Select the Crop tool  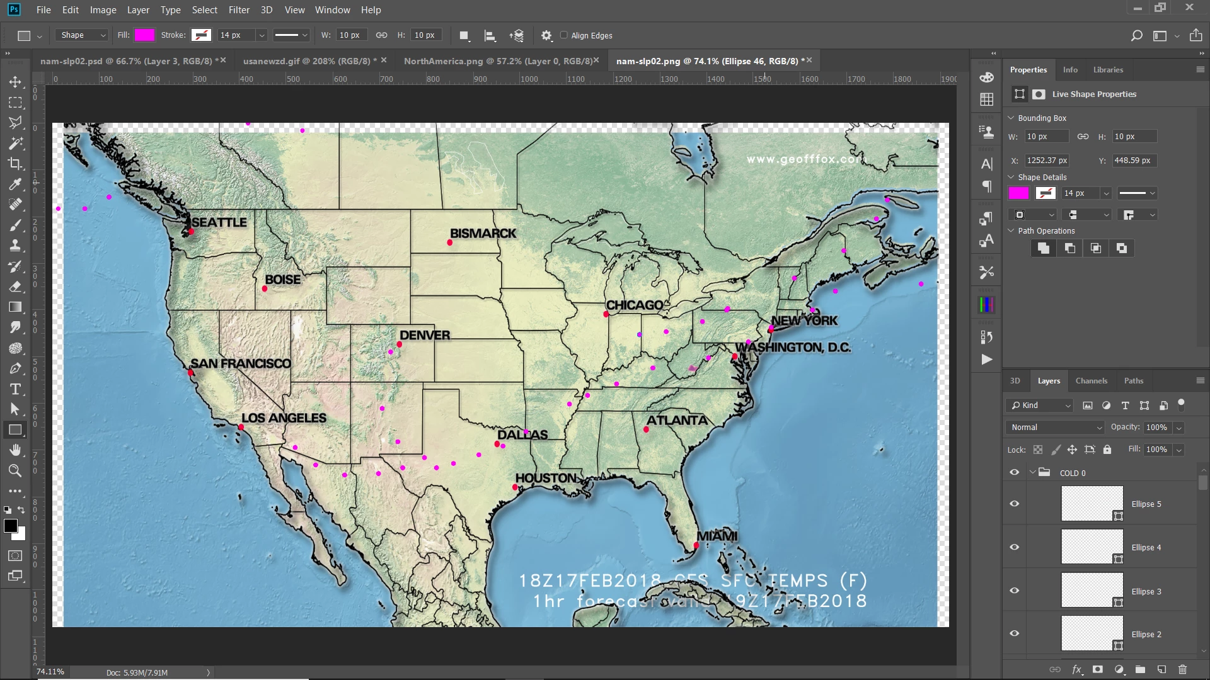pos(15,164)
